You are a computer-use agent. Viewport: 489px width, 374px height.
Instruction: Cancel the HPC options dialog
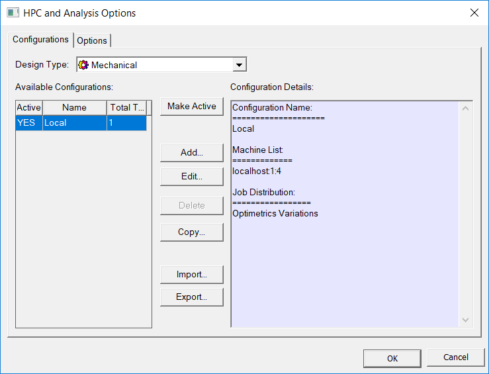[x=455, y=357]
